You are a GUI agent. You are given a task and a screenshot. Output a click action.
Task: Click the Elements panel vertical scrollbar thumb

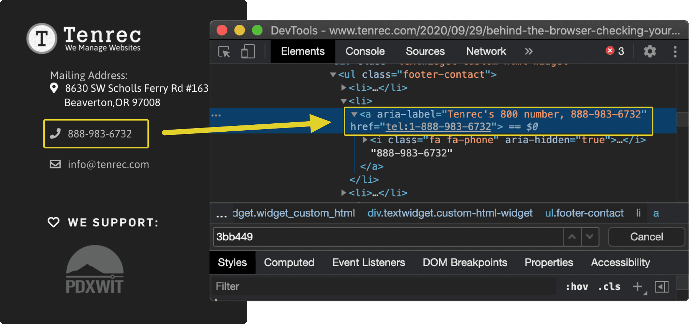point(683,119)
